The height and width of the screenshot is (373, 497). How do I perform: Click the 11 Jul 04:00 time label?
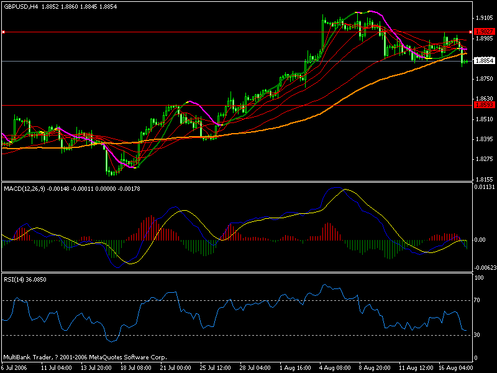click(x=56, y=368)
